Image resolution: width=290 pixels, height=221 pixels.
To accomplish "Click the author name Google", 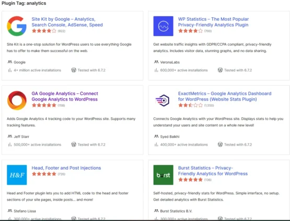I will click(20, 62).
